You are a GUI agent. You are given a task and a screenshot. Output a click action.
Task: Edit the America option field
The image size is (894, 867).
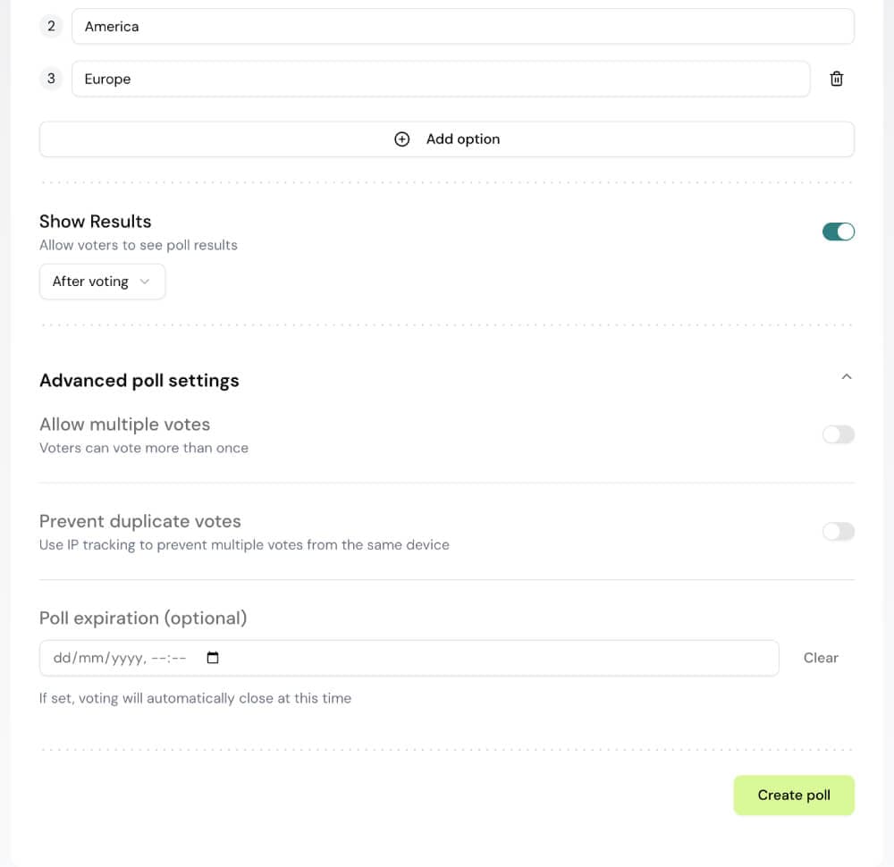tap(463, 26)
